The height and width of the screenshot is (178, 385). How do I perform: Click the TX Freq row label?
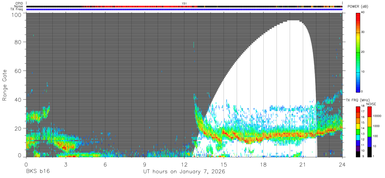pos(17,9)
